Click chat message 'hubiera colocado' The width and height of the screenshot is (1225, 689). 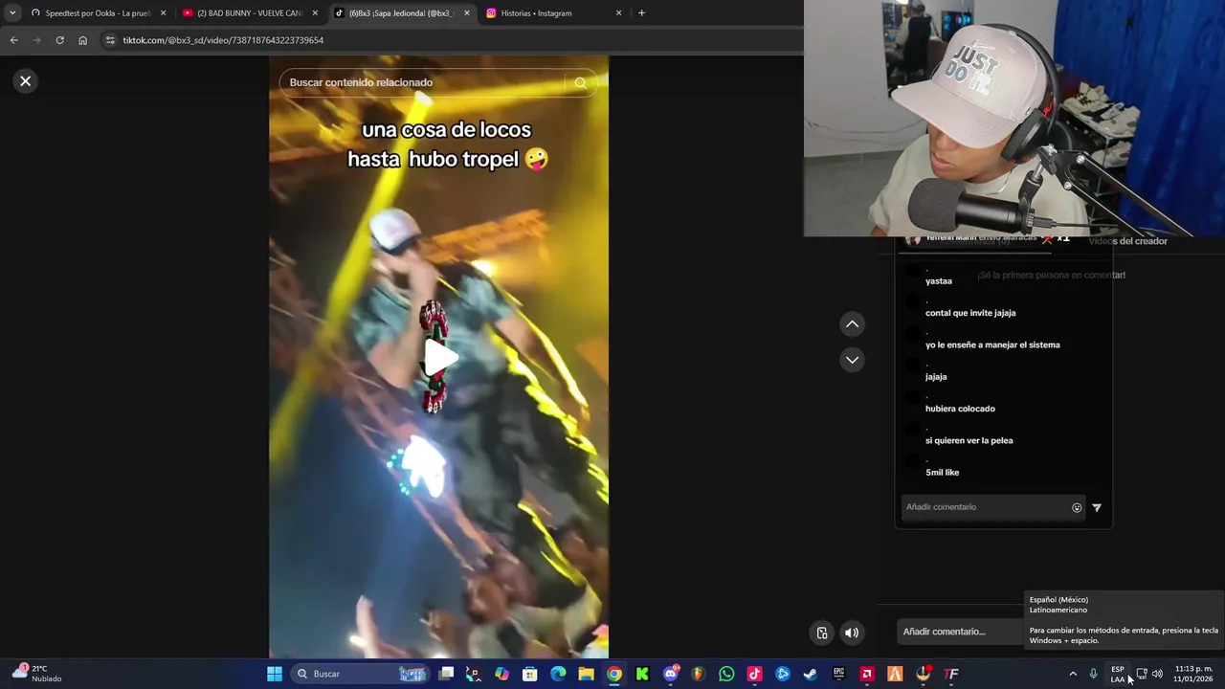click(x=960, y=409)
